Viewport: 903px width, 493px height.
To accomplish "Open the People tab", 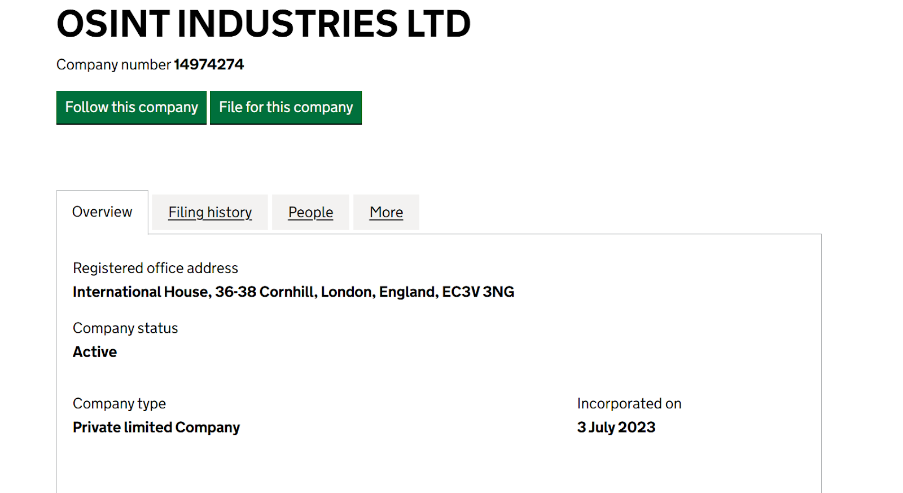I will pyautogui.click(x=310, y=213).
